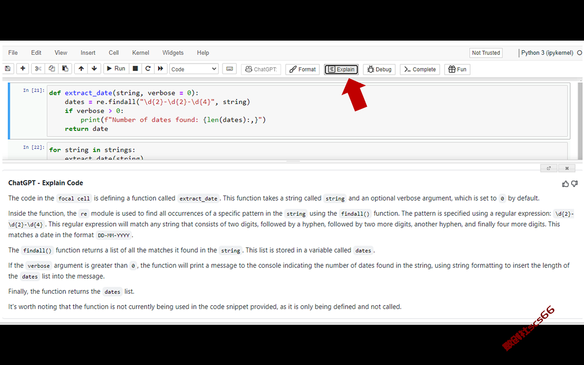584x365 pixels.
Task: Open the Edit menu
Action: click(x=36, y=53)
